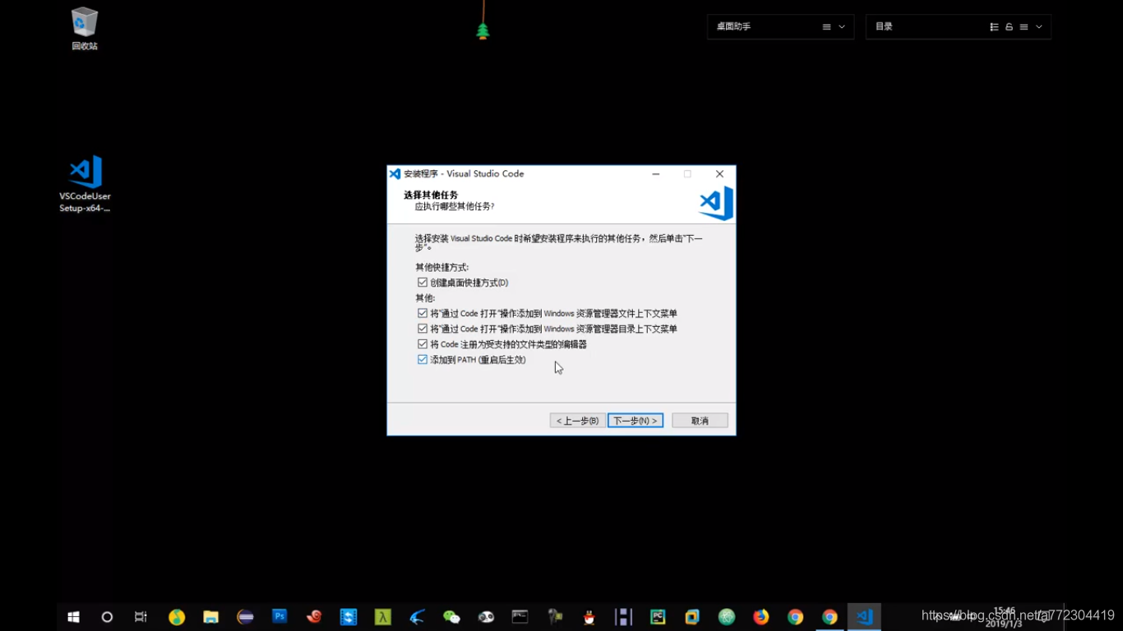Open the panda icon app on taskbar
1123x631 pixels.
486,617
